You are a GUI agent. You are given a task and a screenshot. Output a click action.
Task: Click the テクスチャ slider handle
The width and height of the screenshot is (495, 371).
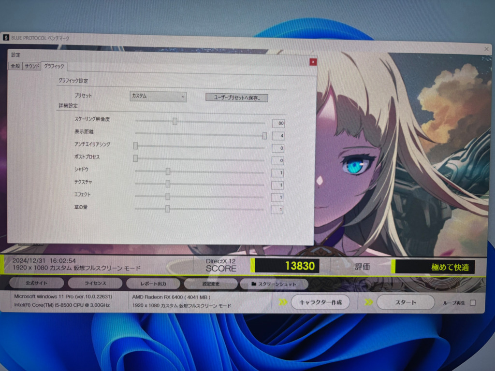pyautogui.click(x=168, y=184)
